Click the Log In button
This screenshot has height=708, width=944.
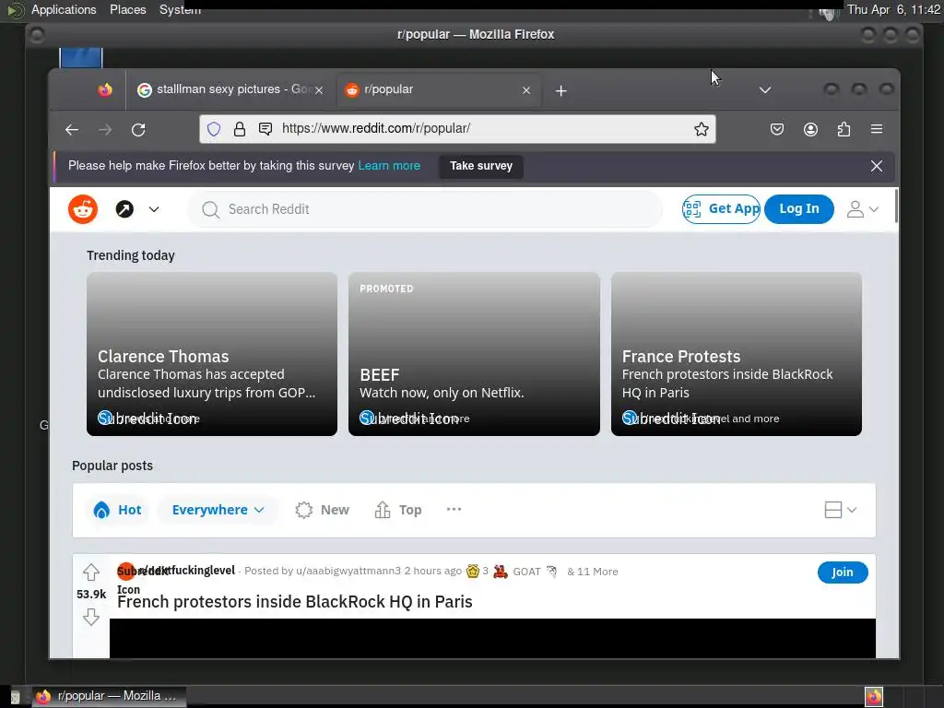pos(799,209)
